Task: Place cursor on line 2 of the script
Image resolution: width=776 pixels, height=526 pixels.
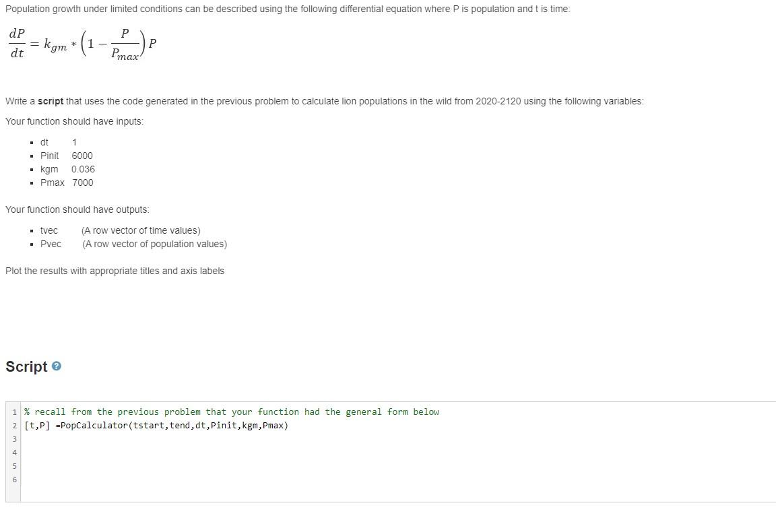Action: click(155, 425)
